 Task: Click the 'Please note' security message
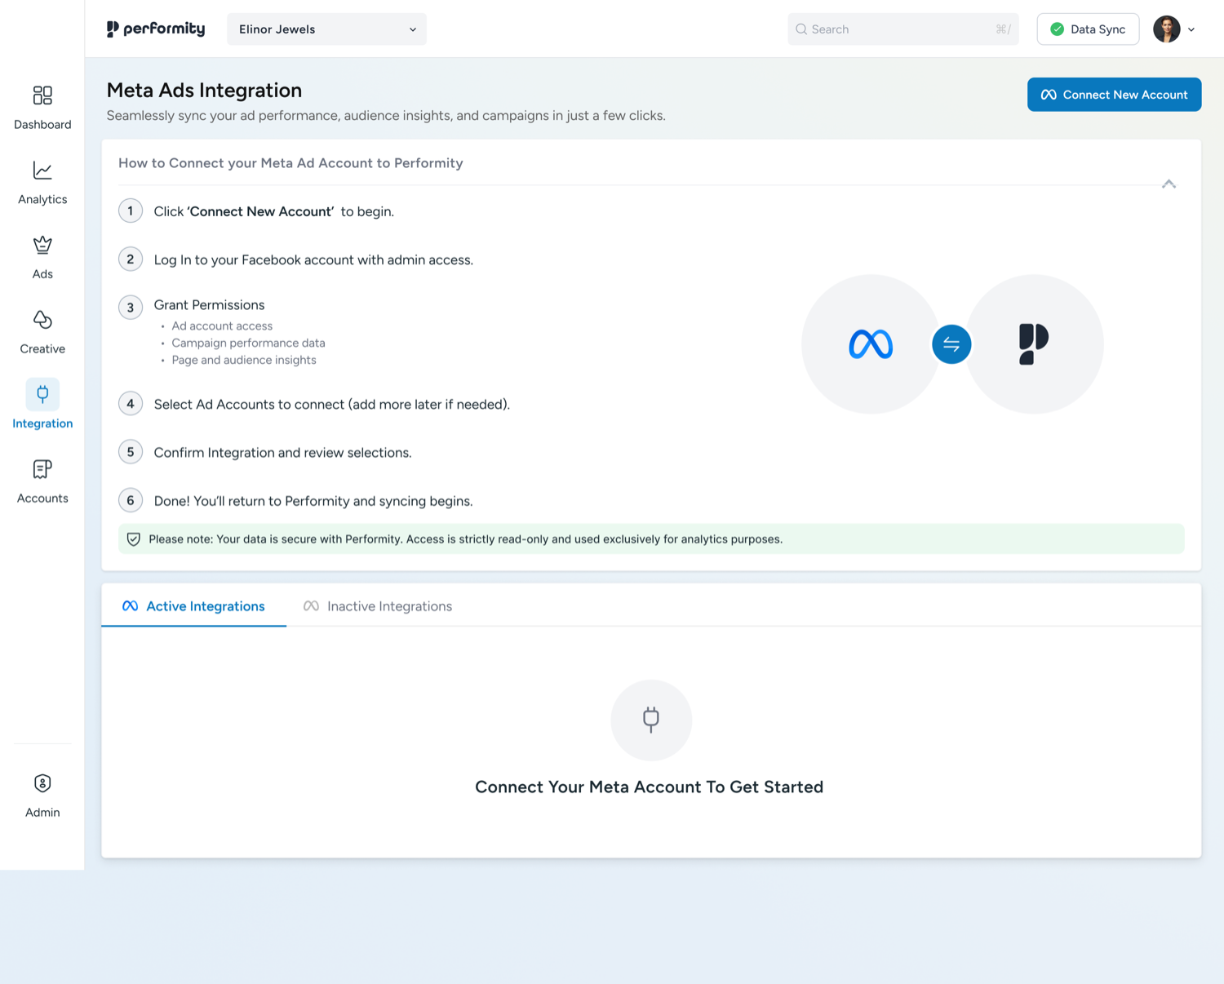tap(466, 539)
